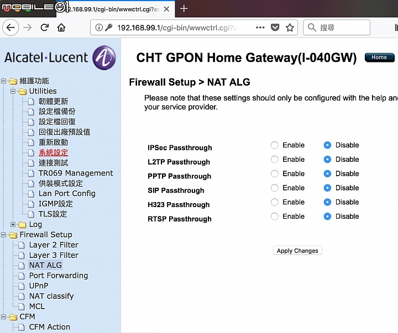Viewport: 398px width, 333px height.
Task: Click the Apply Changes button
Action: (297, 251)
